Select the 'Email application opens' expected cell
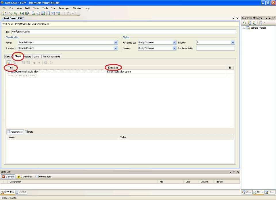This screenshot has width=276, height=200. (166, 72)
